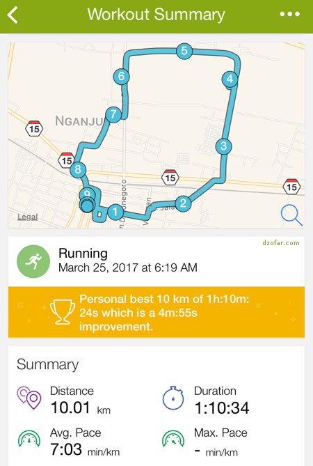Viewport: 313px width, 466px height.
Task: Tap the Distance 10.01 km value
Action: pyautogui.click(x=81, y=407)
